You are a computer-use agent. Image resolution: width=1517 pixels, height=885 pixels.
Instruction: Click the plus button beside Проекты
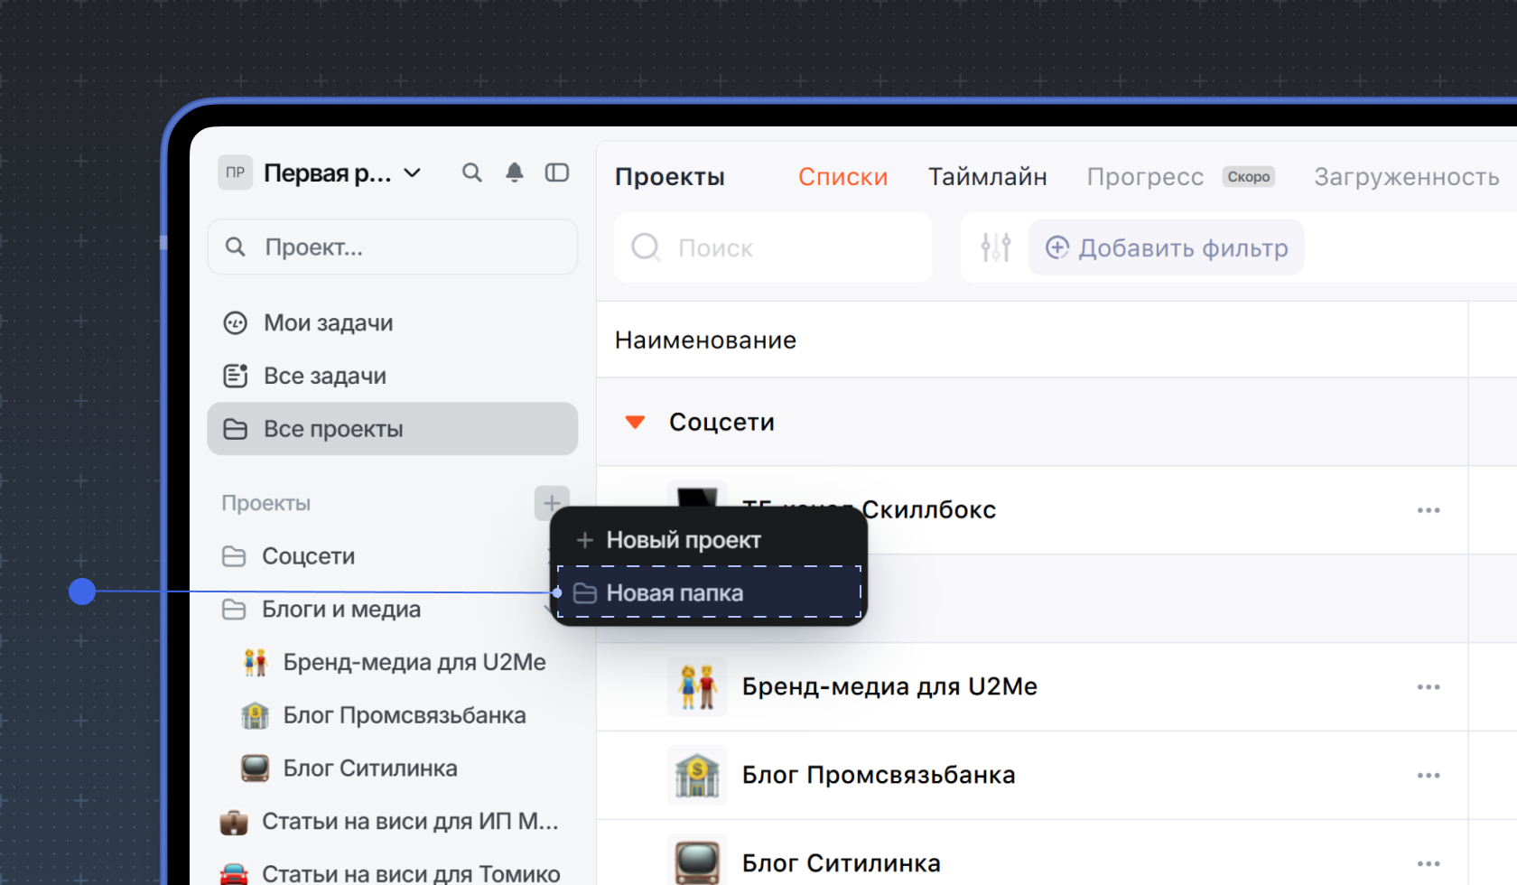(x=551, y=503)
